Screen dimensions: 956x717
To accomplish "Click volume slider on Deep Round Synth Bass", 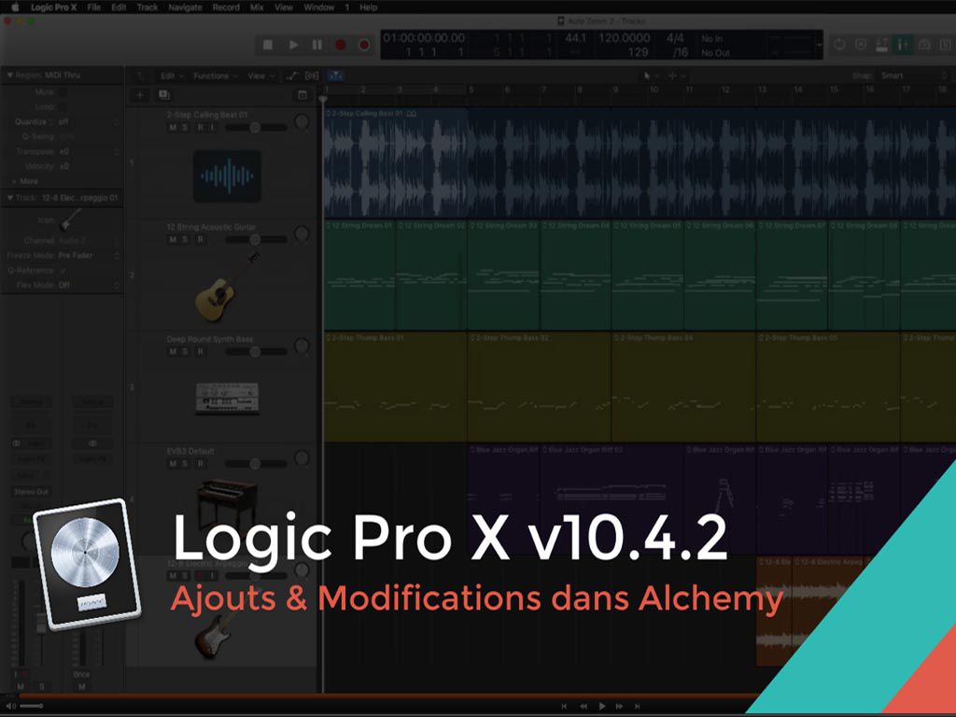I will (x=256, y=352).
